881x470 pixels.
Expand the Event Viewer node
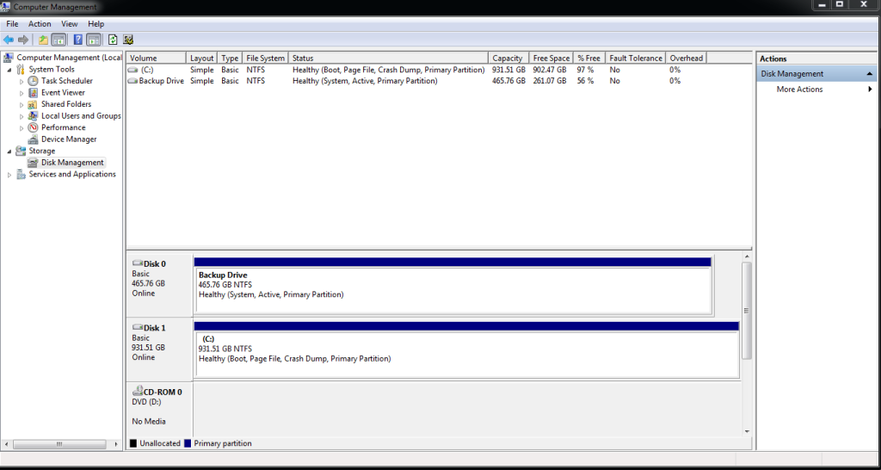tap(22, 93)
